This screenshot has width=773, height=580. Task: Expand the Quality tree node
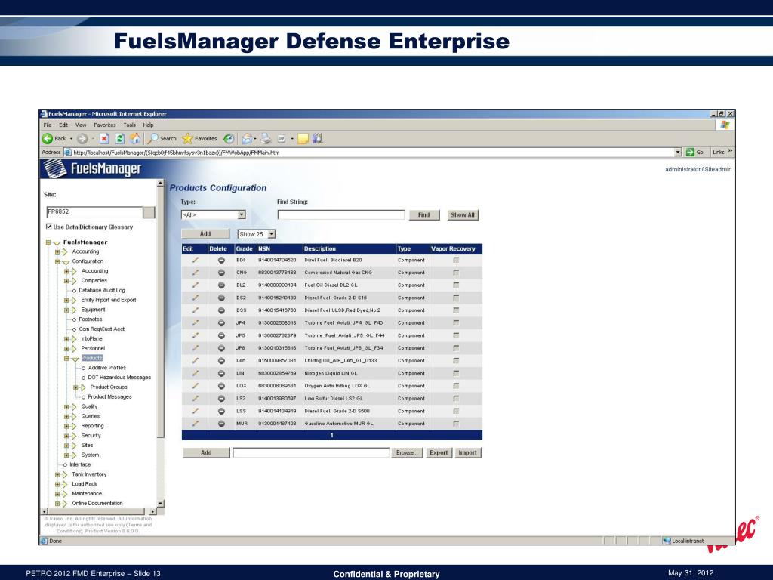66,407
